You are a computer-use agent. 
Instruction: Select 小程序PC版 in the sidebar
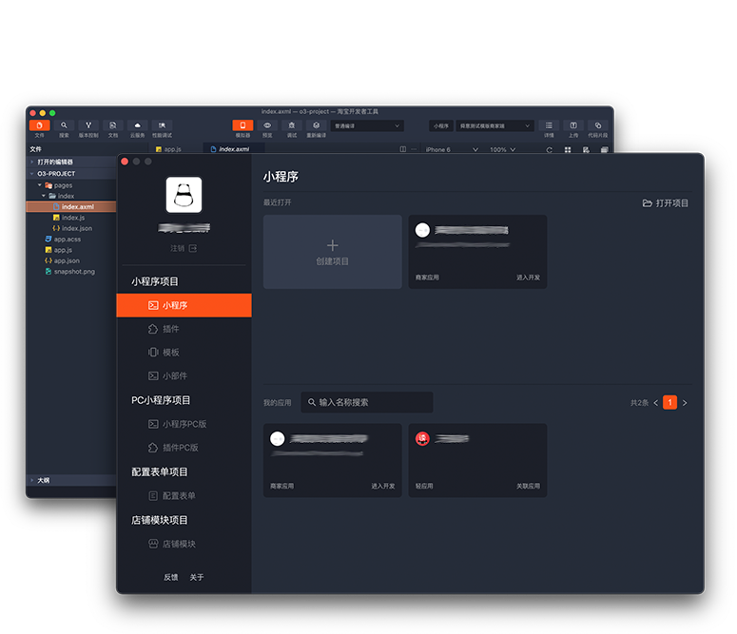(184, 424)
